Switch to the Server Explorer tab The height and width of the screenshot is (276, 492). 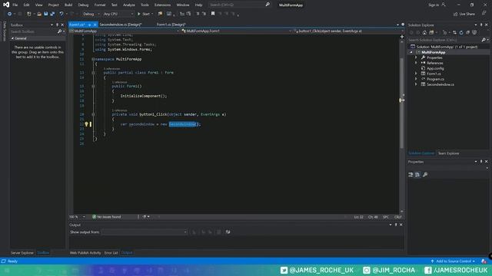(22, 252)
